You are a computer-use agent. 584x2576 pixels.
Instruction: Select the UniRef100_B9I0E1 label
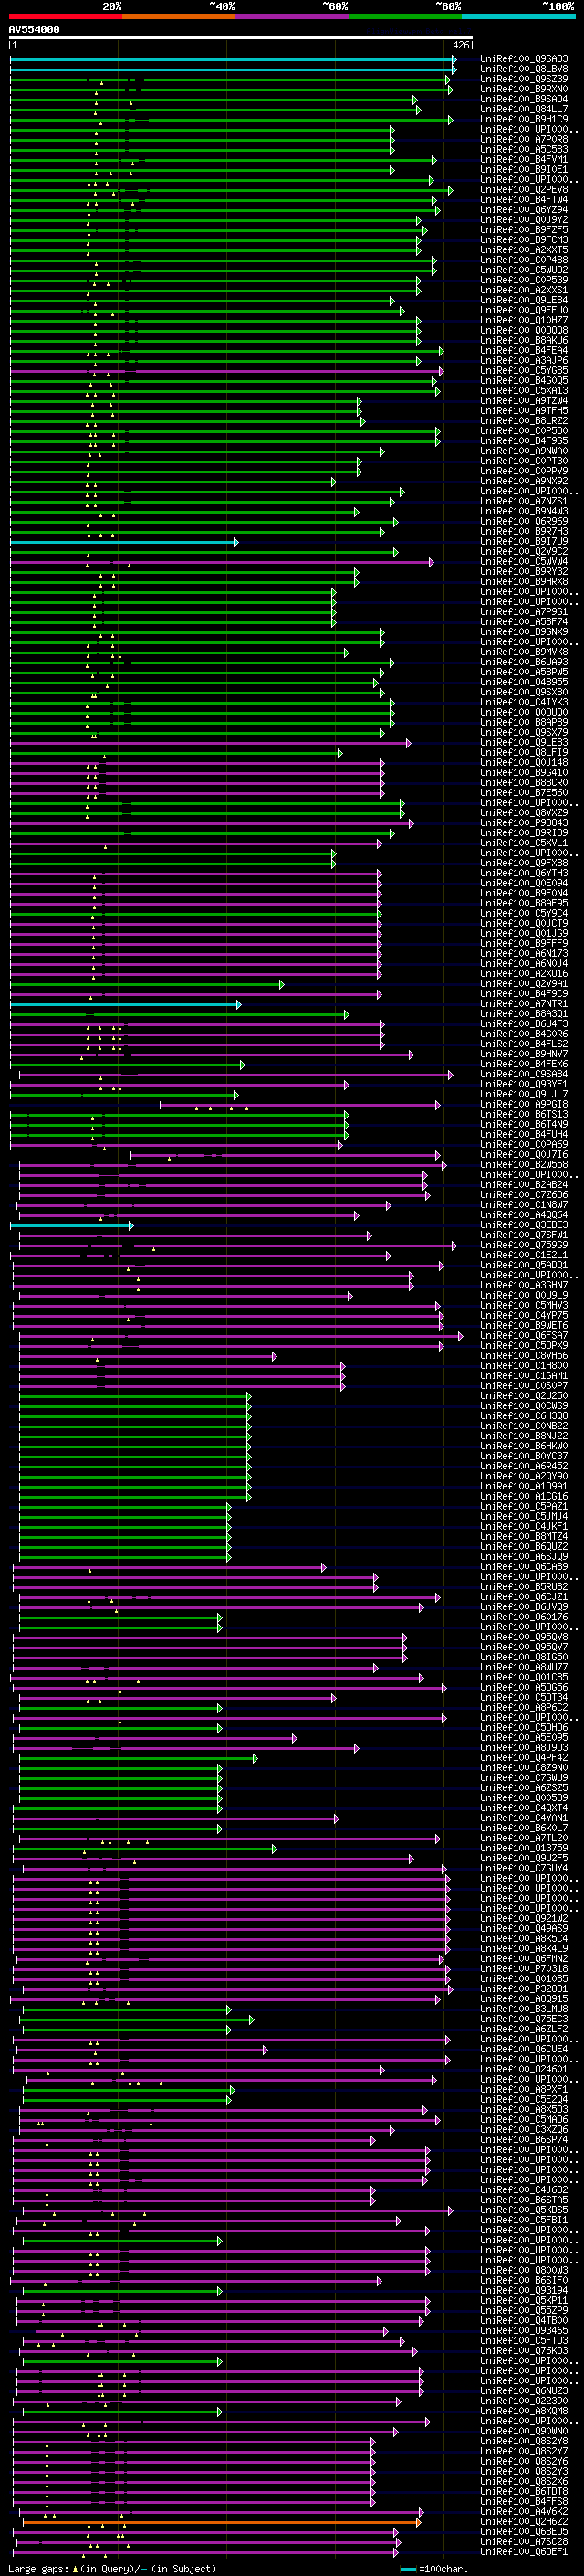pos(524,169)
